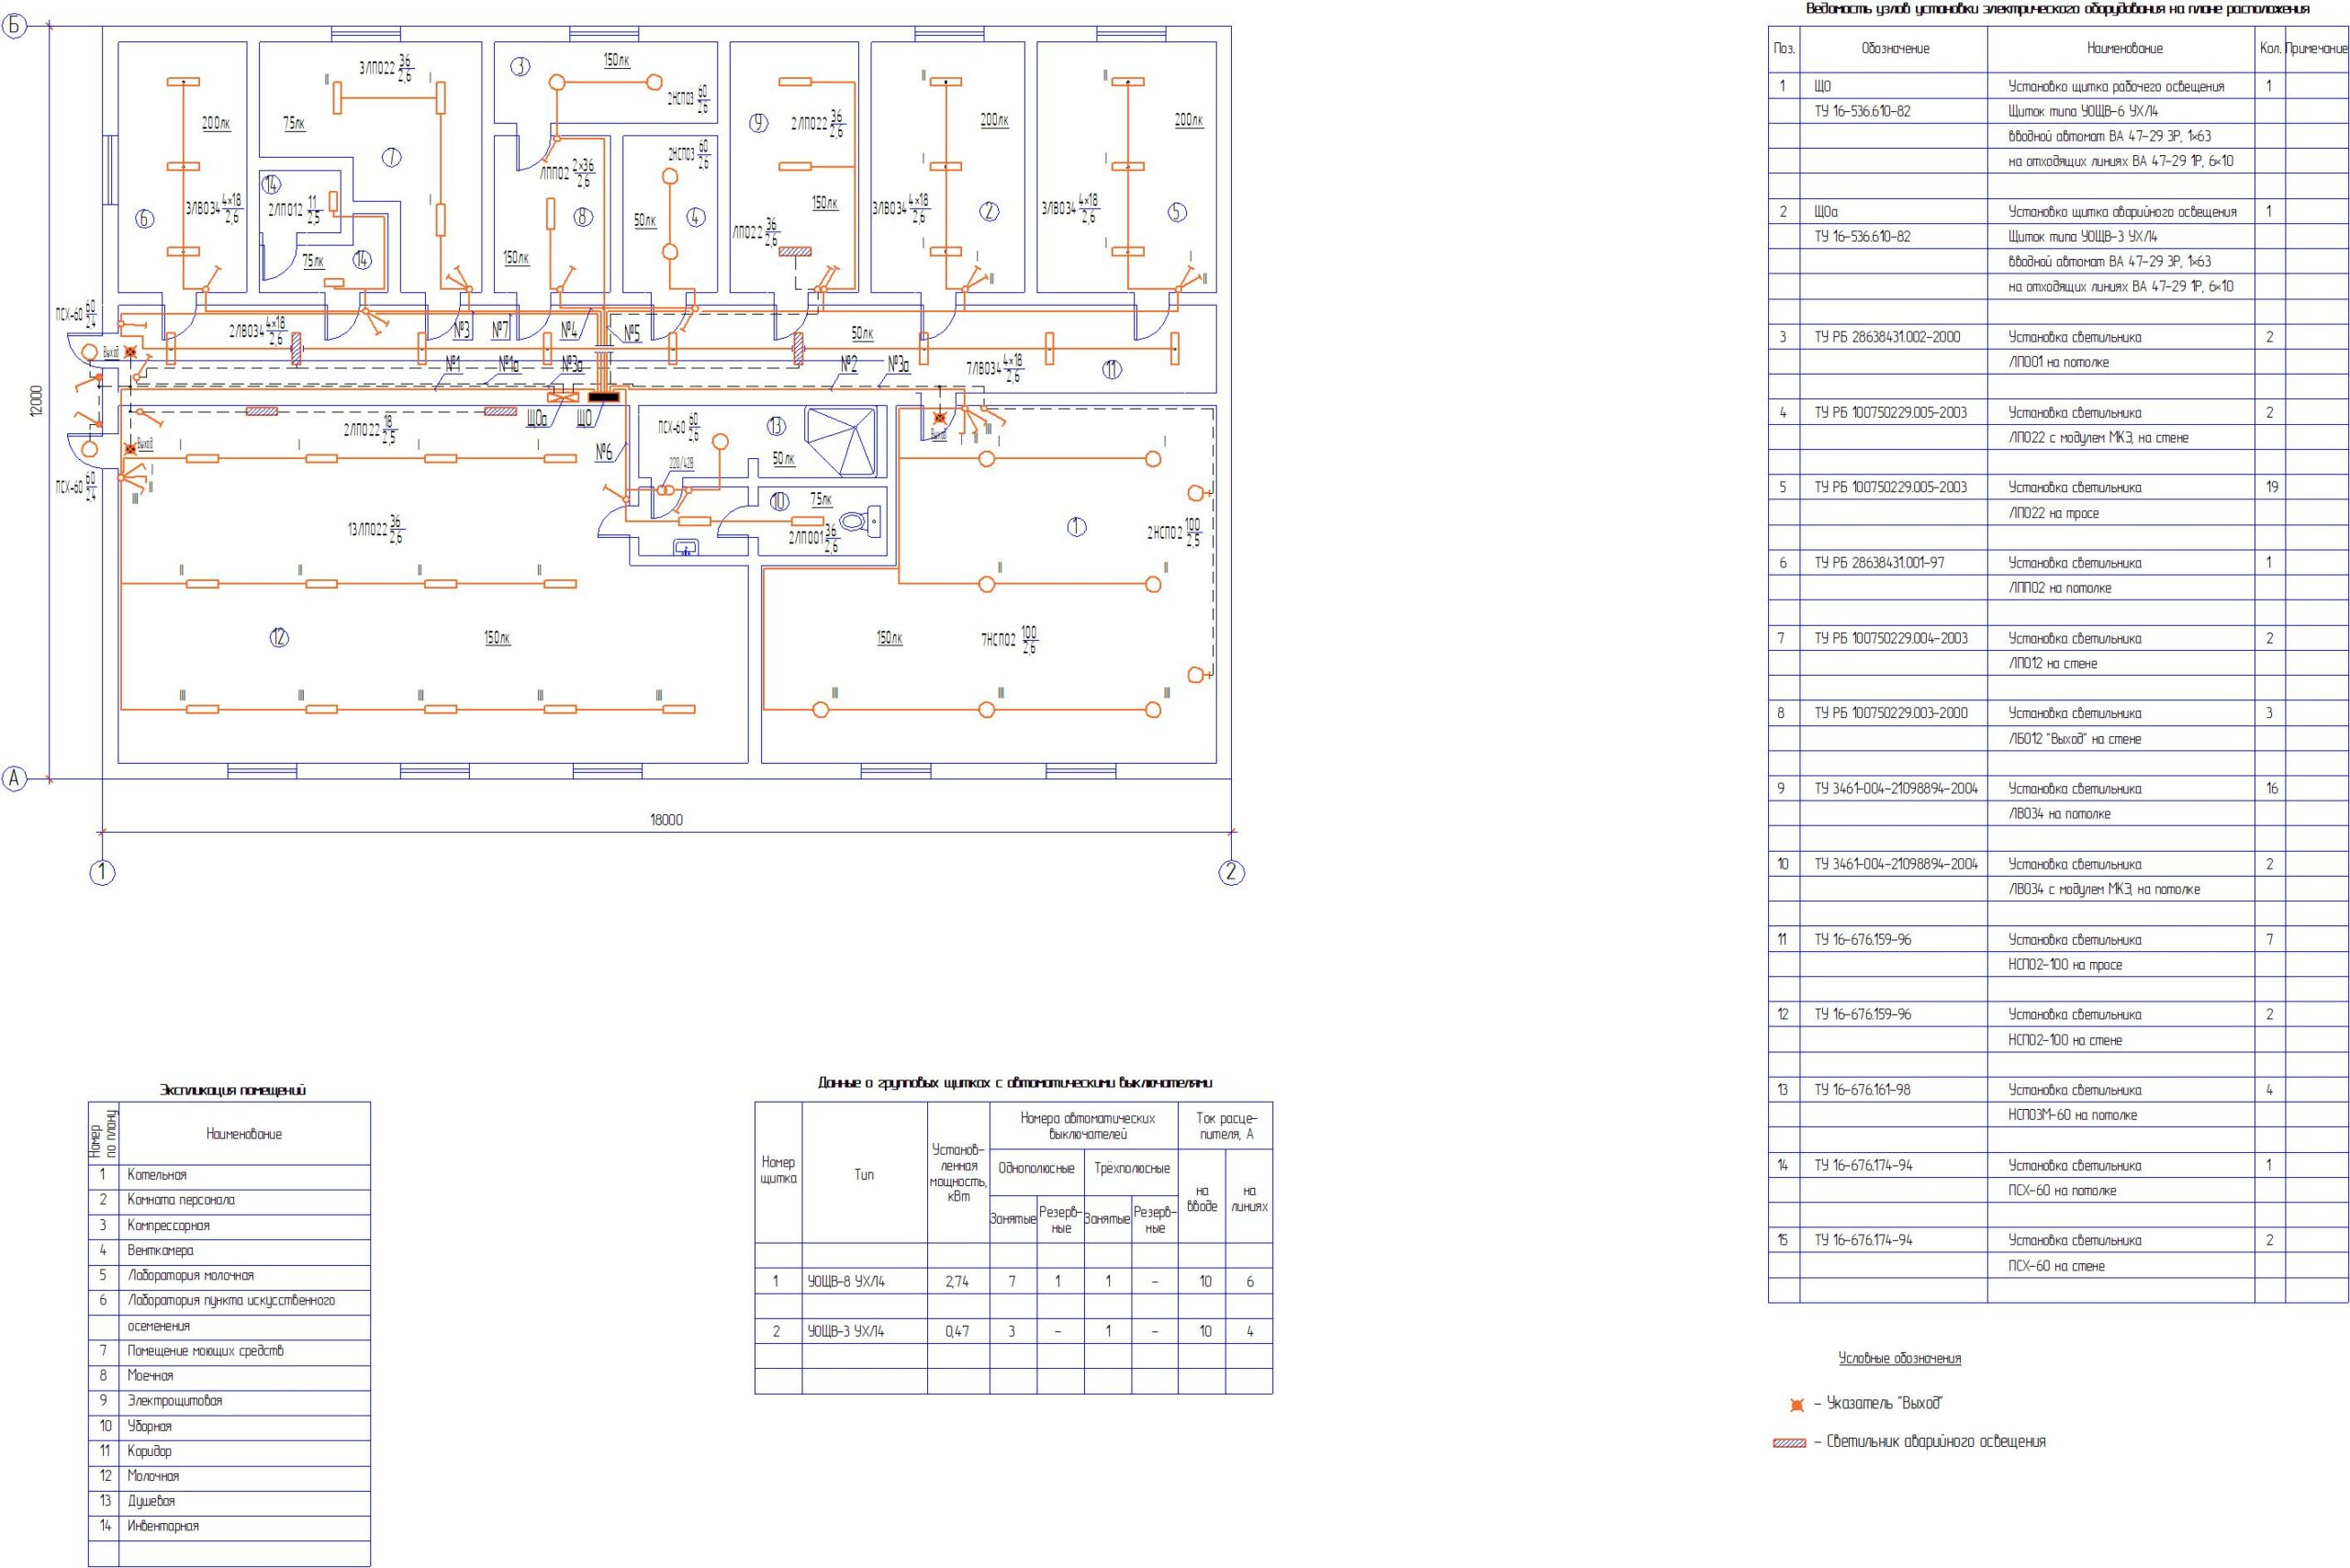
Task: Click room number marker 3 (Компрессорная)
Action: pos(519,67)
